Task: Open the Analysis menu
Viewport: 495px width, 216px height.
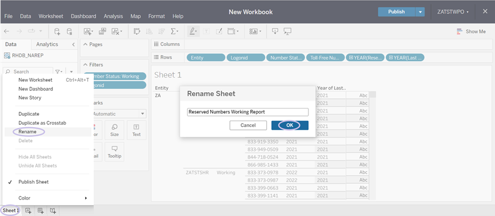Action: (x=114, y=16)
